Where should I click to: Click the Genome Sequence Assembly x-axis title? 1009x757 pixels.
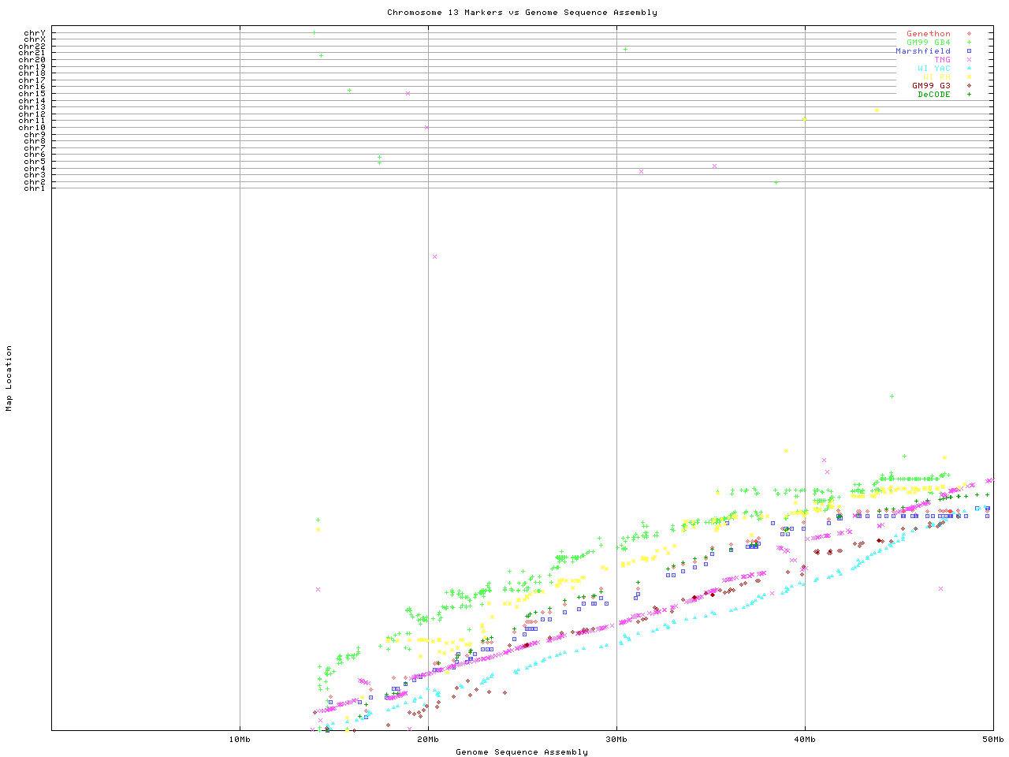point(522,751)
